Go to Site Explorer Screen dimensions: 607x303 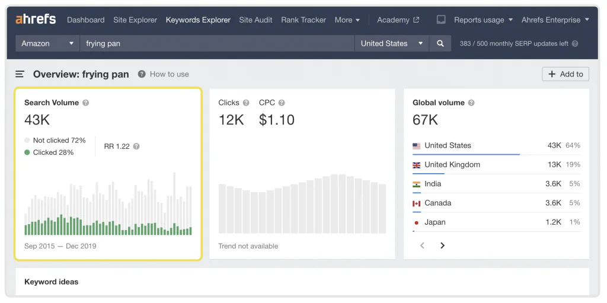[x=135, y=20]
